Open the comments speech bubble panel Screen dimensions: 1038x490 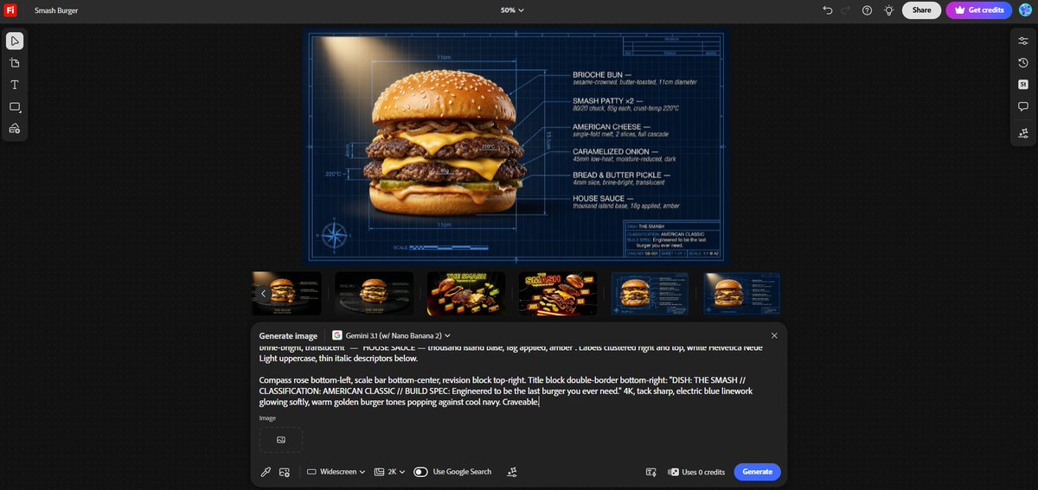pyautogui.click(x=1022, y=107)
